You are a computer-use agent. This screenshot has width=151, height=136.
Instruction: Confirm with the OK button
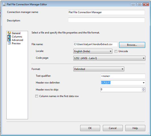coord(90,128)
